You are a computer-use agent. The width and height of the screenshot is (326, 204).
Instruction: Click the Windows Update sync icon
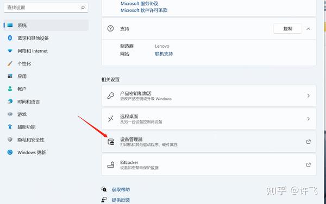(x=10, y=152)
